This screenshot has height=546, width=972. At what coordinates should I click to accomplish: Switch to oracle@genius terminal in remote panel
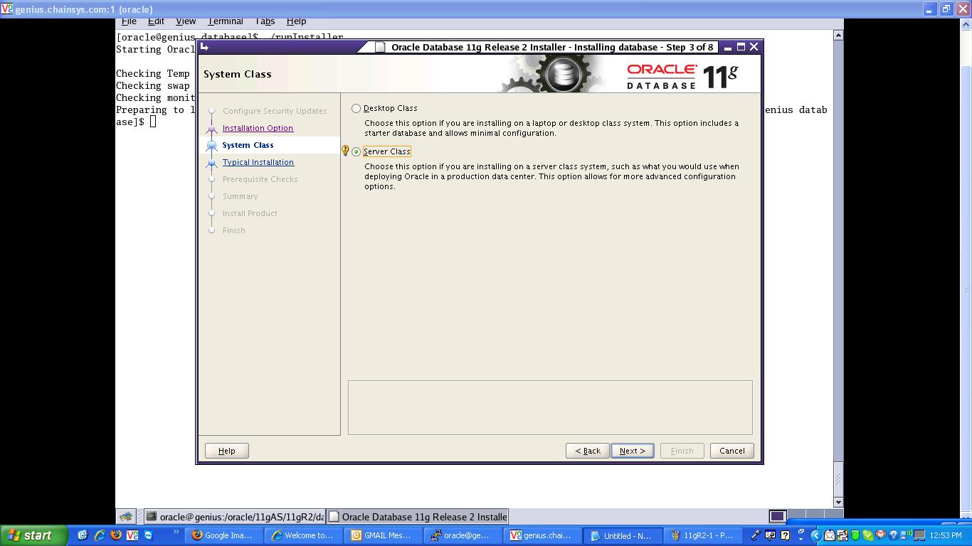pos(235,517)
